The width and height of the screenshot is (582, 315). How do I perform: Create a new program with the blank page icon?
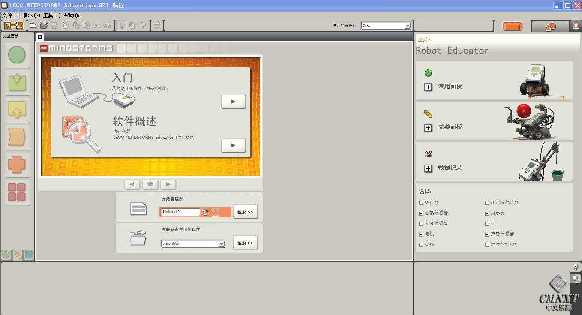[33, 26]
